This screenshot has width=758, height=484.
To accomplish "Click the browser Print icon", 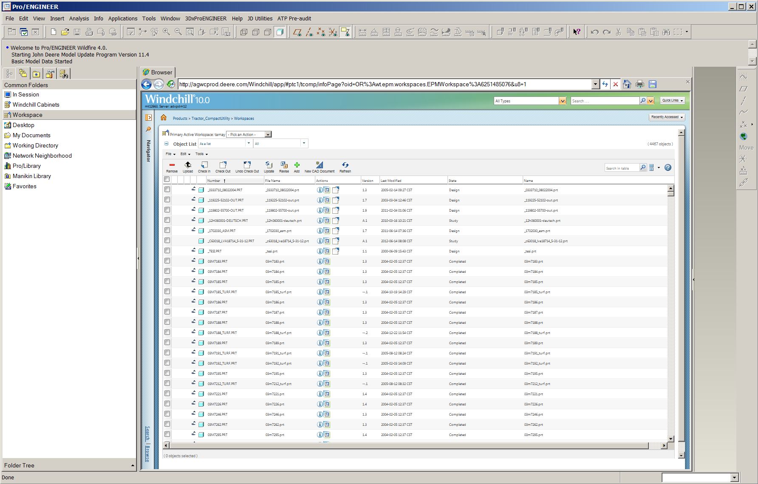I will (639, 84).
